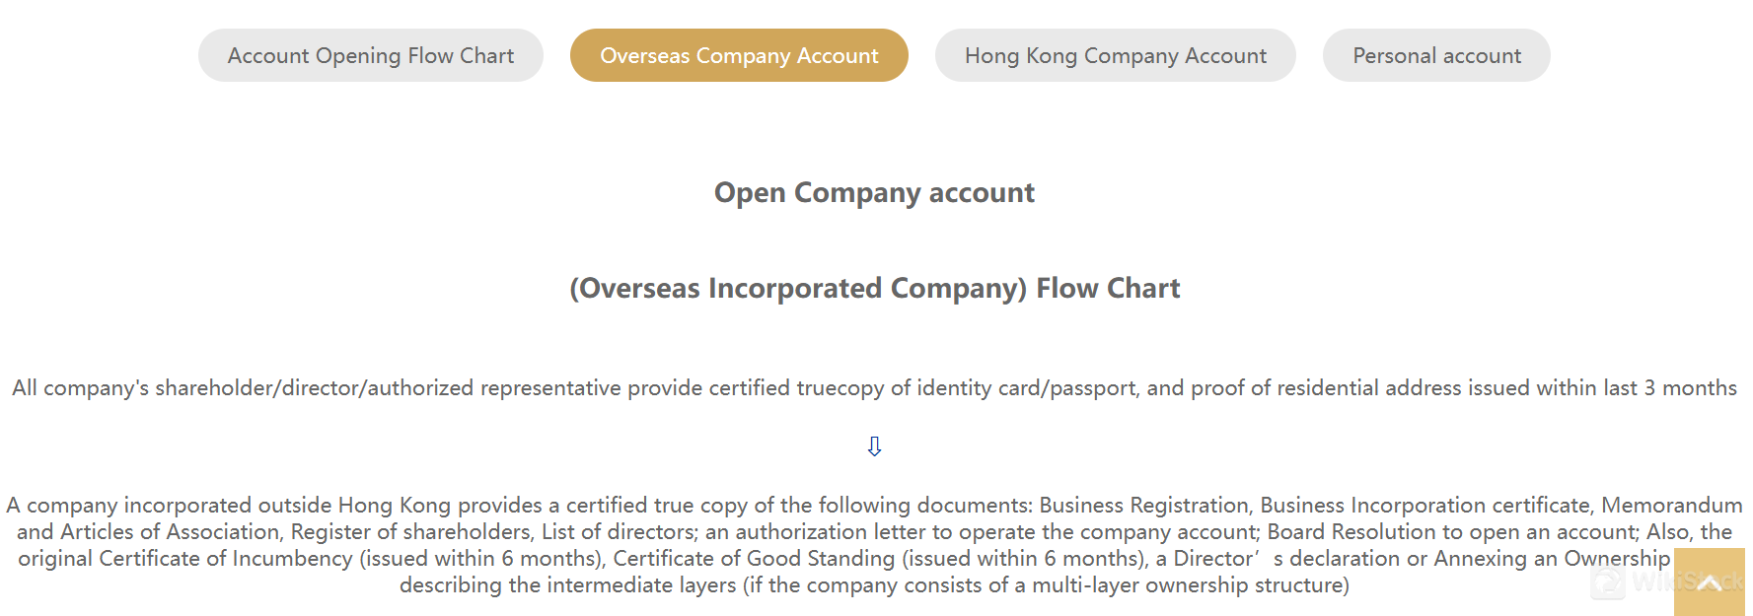
Task: Click the Overseas Incorporated Company Flow Chart subtitle
Action: pyautogui.click(x=874, y=288)
